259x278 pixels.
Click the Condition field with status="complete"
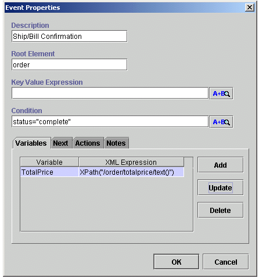[110, 121]
